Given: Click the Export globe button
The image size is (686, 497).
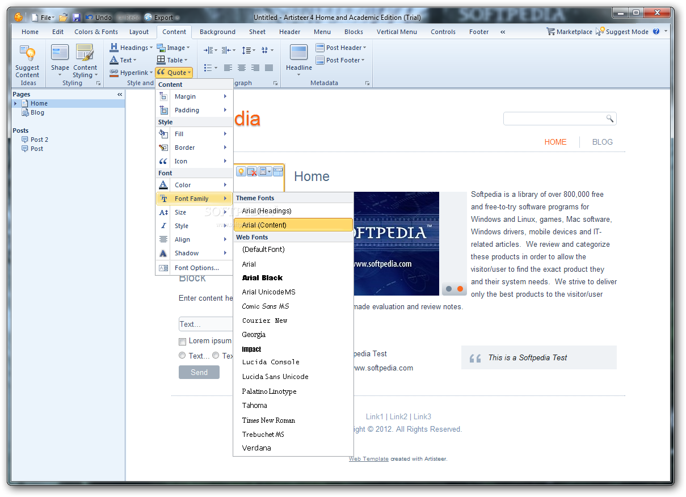Looking at the screenshot, I should click(159, 18).
